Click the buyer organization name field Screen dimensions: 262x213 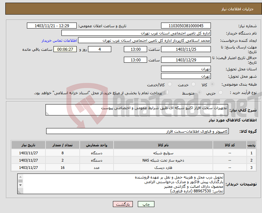[136, 33]
